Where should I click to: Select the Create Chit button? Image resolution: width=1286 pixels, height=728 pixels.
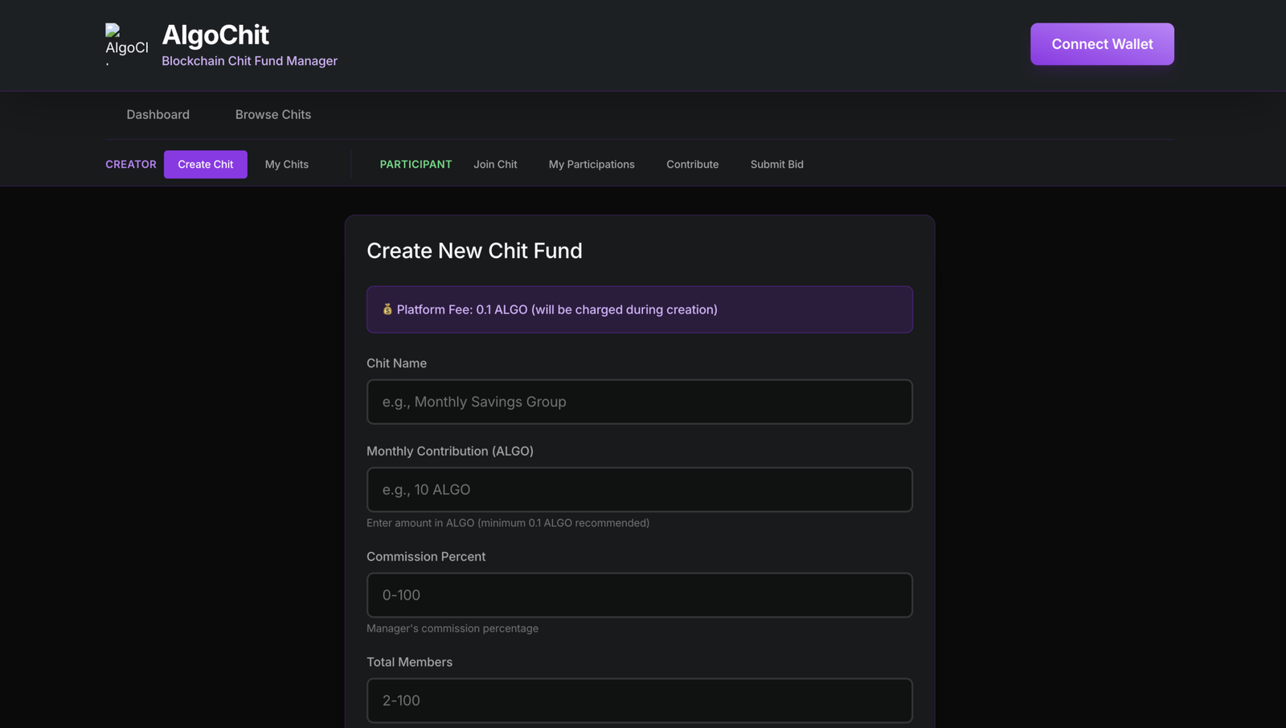tap(205, 165)
